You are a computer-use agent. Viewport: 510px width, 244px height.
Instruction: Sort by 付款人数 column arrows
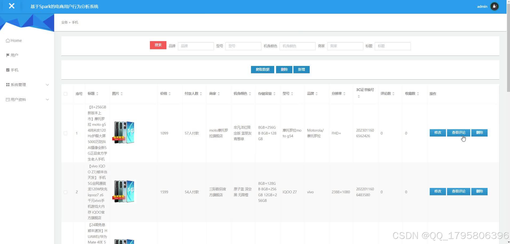click(x=201, y=94)
